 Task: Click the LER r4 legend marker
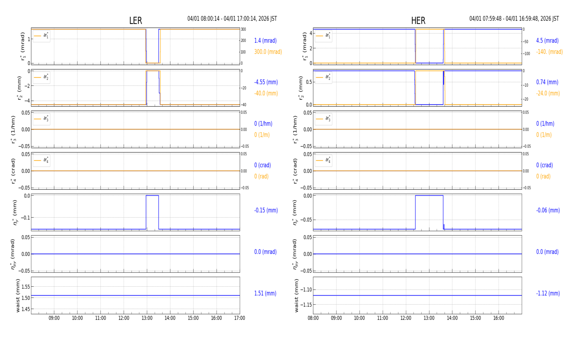[38, 161]
